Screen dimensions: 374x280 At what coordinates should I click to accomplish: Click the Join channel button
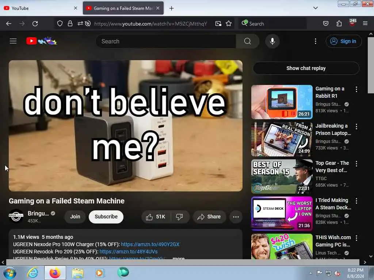[75, 217]
